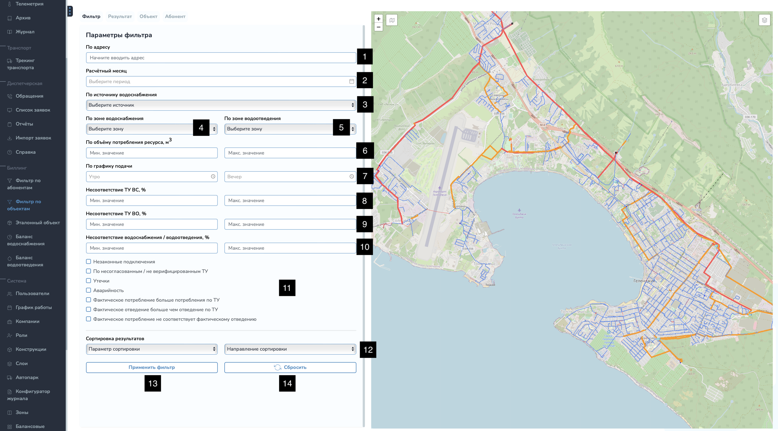Switch to the Результат tab
This screenshot has height=431, width=778.
tap(120, 16)
